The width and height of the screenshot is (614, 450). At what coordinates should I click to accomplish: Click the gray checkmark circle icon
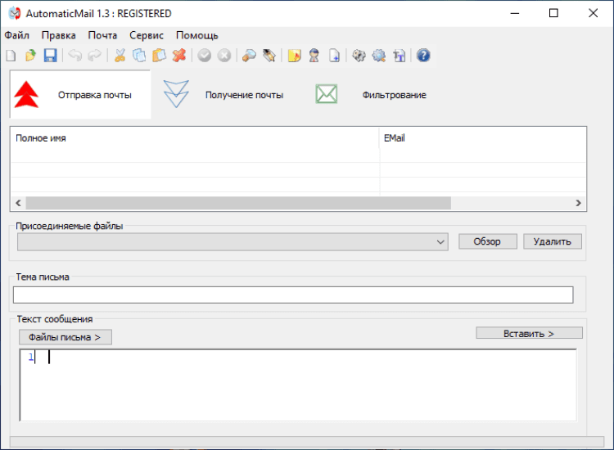click(x=205, y=56)
